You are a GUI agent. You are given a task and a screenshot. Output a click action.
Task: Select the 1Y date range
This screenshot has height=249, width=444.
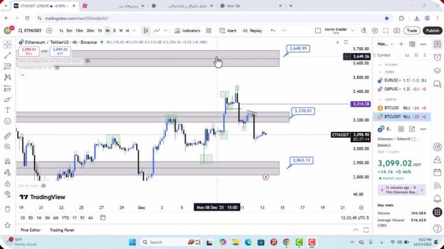74,217
